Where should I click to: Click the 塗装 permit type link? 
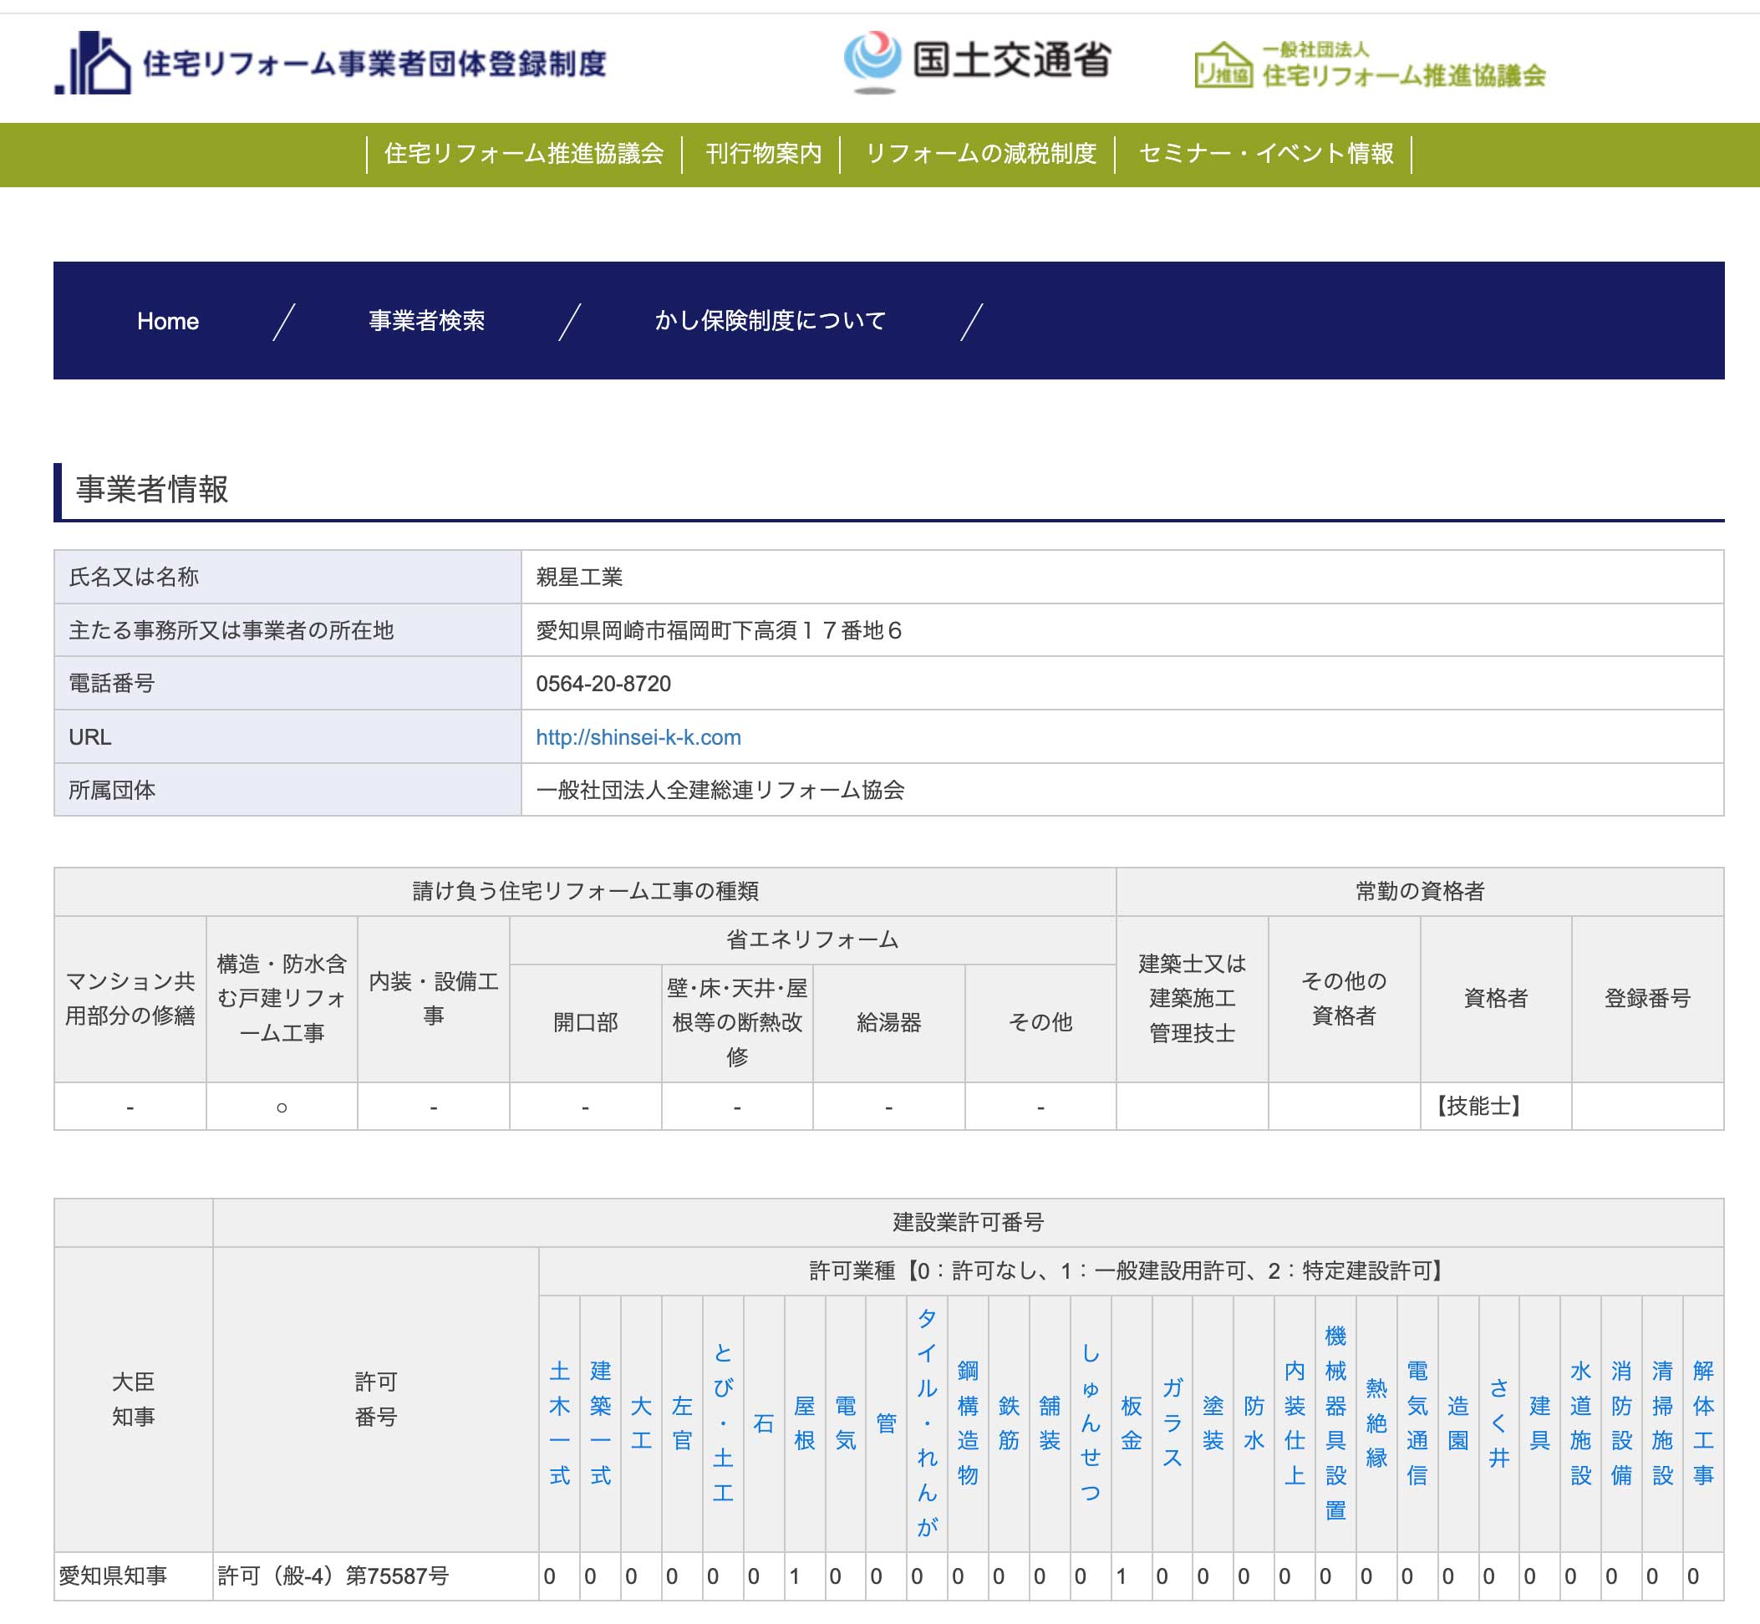(1213, 1423)
